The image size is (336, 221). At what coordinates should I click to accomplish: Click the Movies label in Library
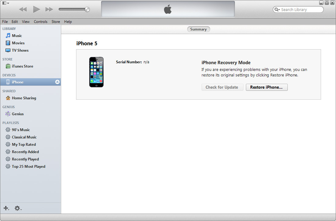(18, 43)
